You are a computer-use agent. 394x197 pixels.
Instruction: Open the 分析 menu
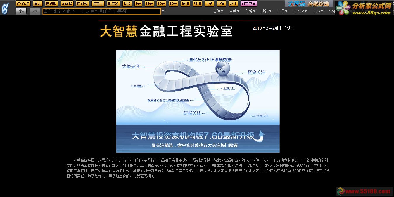250,11
